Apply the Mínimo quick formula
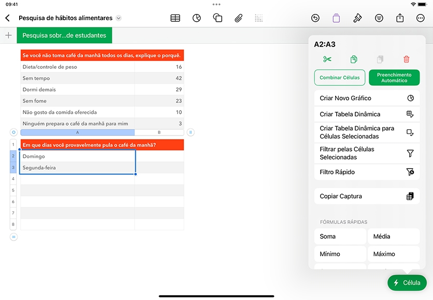 click(x=340, y=254)
